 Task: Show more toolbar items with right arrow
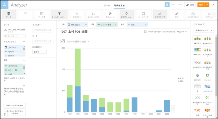pyautogui.click(x=214, y=15)
